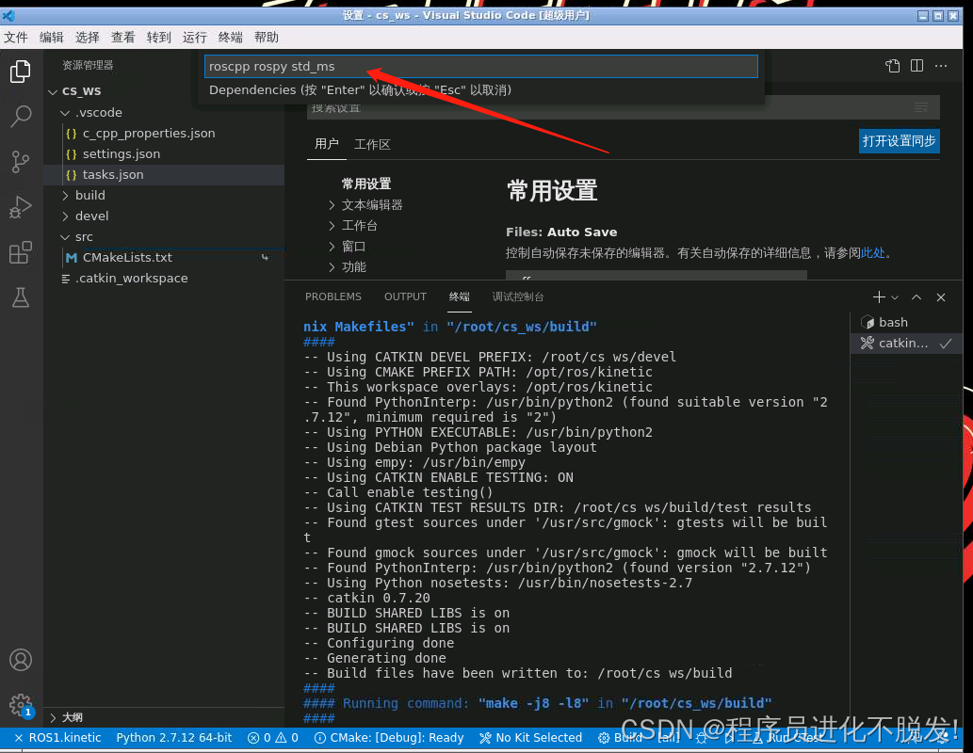Open problems via errors and warnings count
The height and width of the screenshot is (753, 973).
tap(273, 738)
